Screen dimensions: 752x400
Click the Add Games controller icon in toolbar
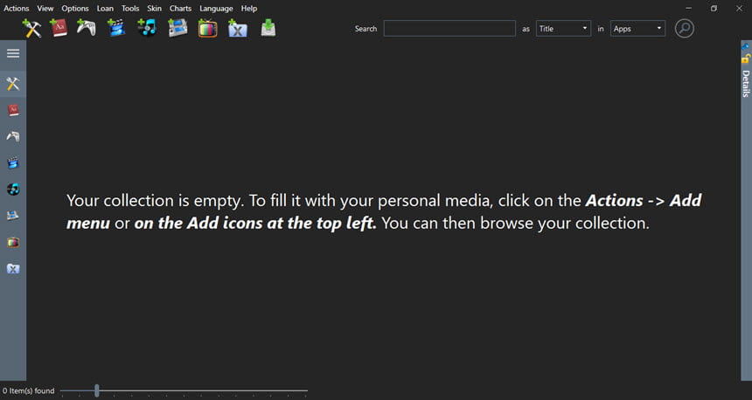(x=87, y=28)
